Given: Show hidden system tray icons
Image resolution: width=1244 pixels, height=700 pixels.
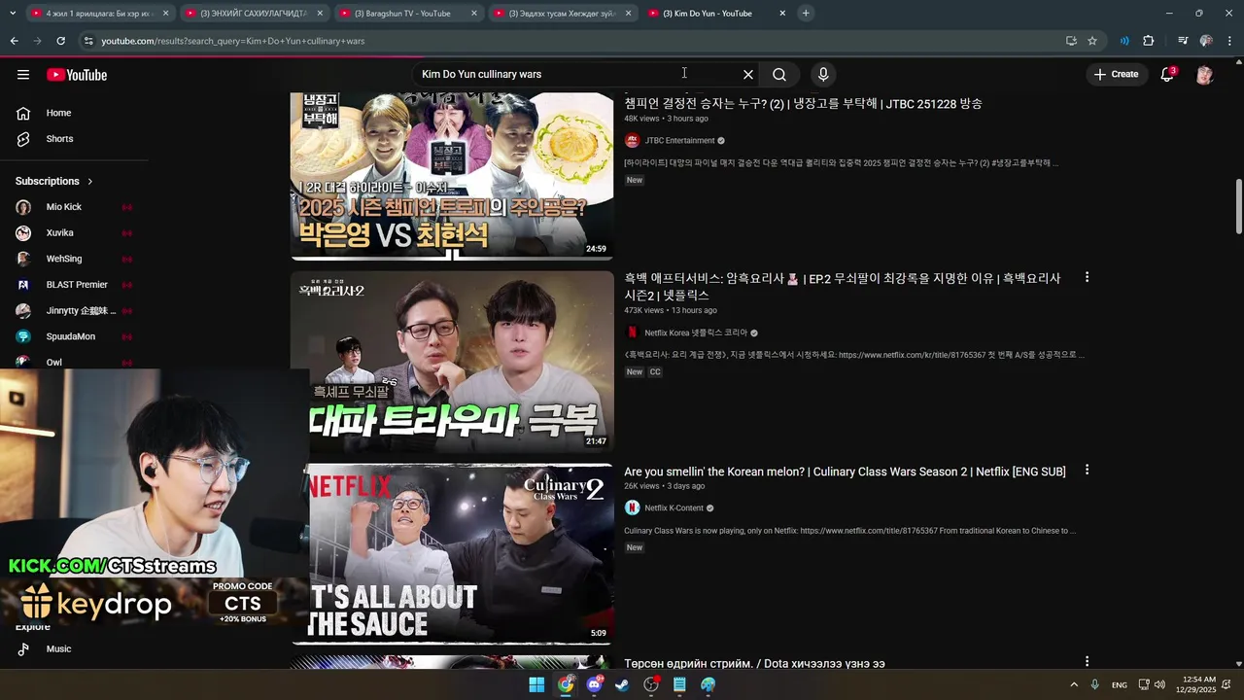Looking at the screenshot, I should click(x=1074, y=684).
